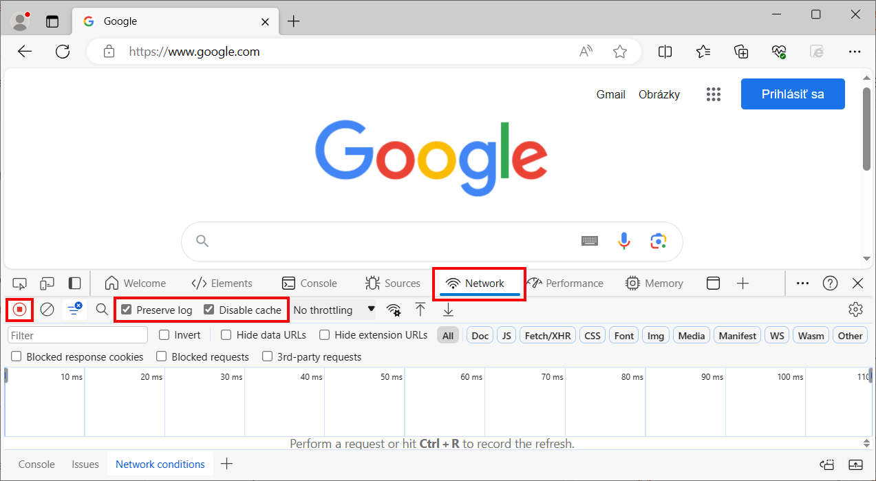Open the Issues drawer tab
Screen dimensions: 876x481
[x=85, y=464]
